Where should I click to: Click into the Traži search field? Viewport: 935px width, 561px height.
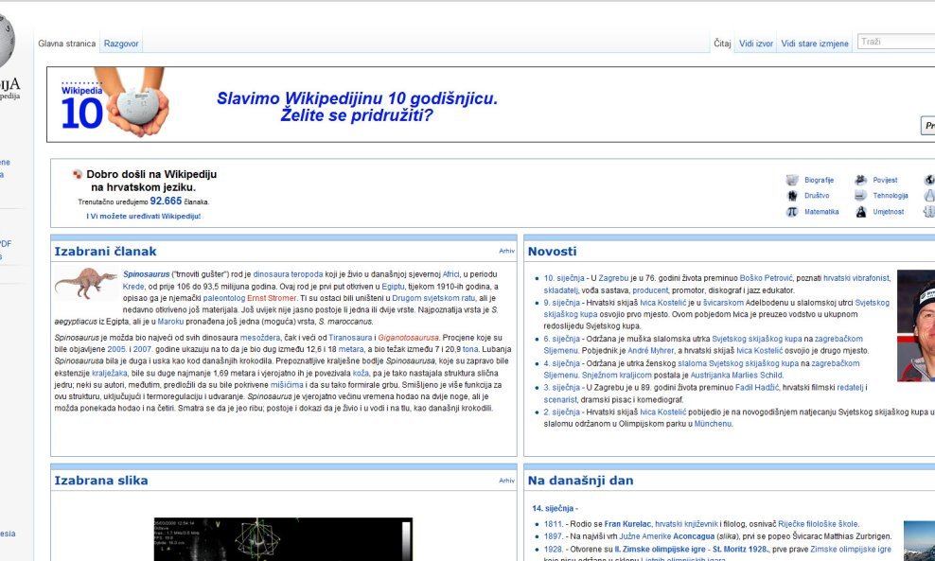896,42
